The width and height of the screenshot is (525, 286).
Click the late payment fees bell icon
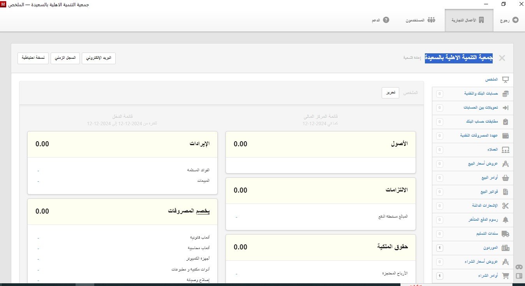[506, 220]
